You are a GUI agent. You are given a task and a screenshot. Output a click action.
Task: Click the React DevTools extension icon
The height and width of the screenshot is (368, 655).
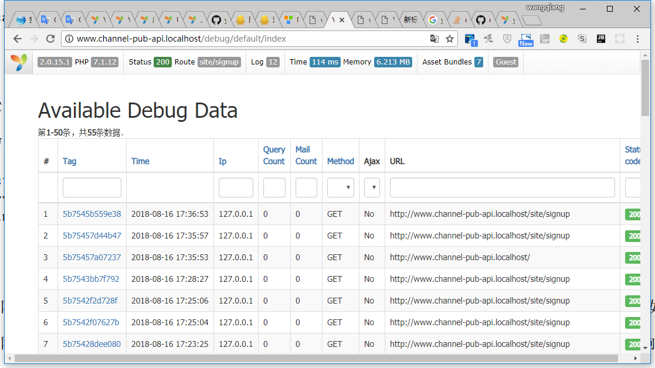click(x=619, y=39)
